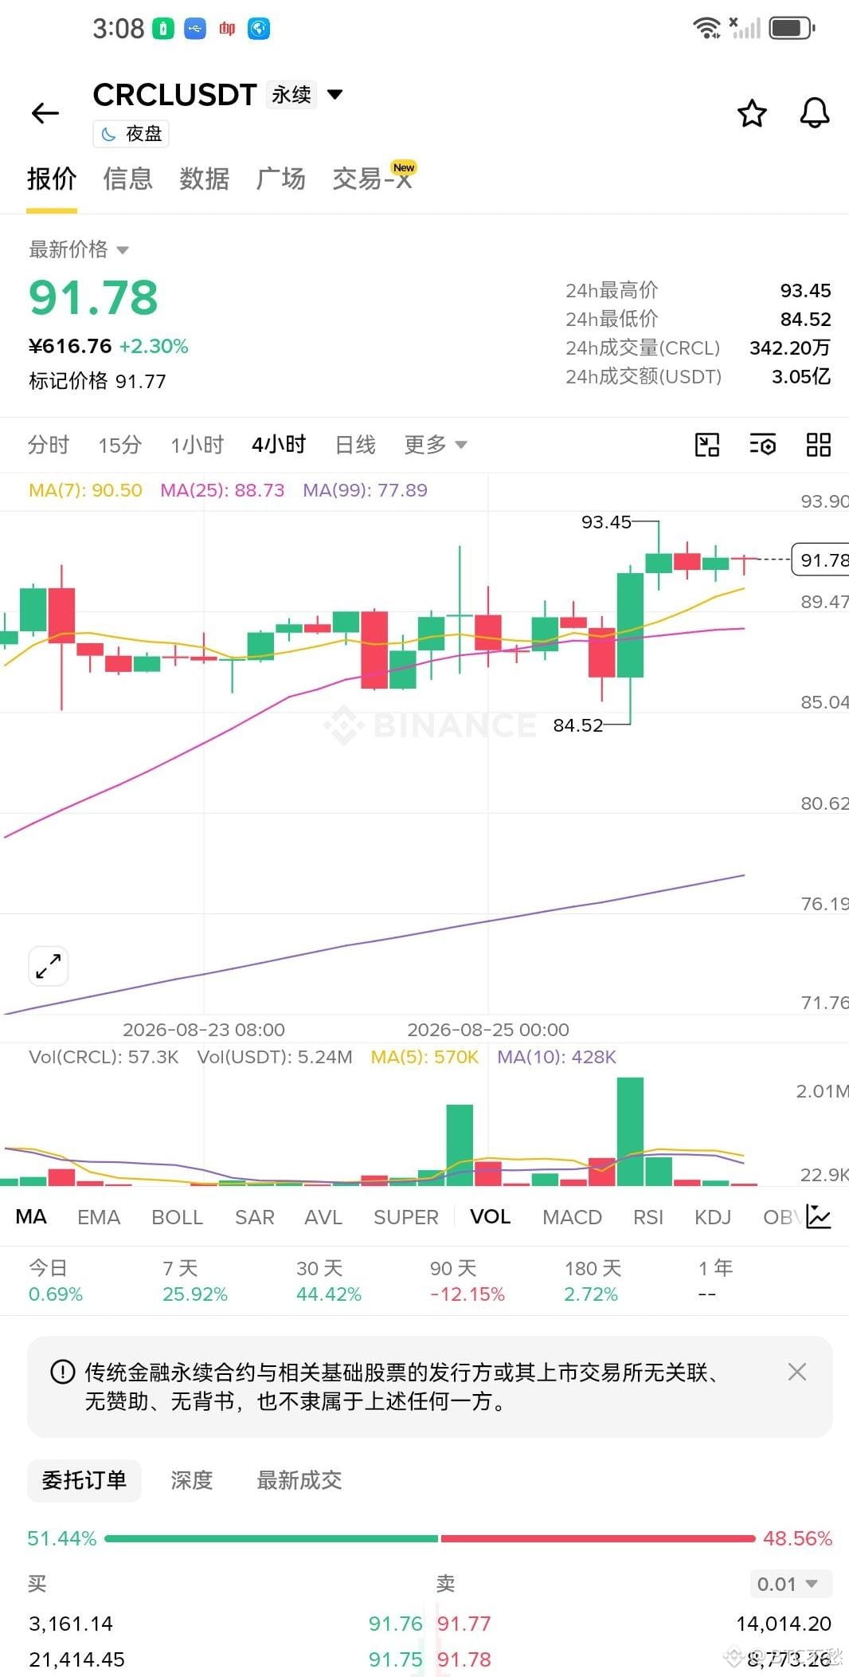Toggle the SAR indicator
Viewport: 849px width, 1677px height.
coord(255,1217)
